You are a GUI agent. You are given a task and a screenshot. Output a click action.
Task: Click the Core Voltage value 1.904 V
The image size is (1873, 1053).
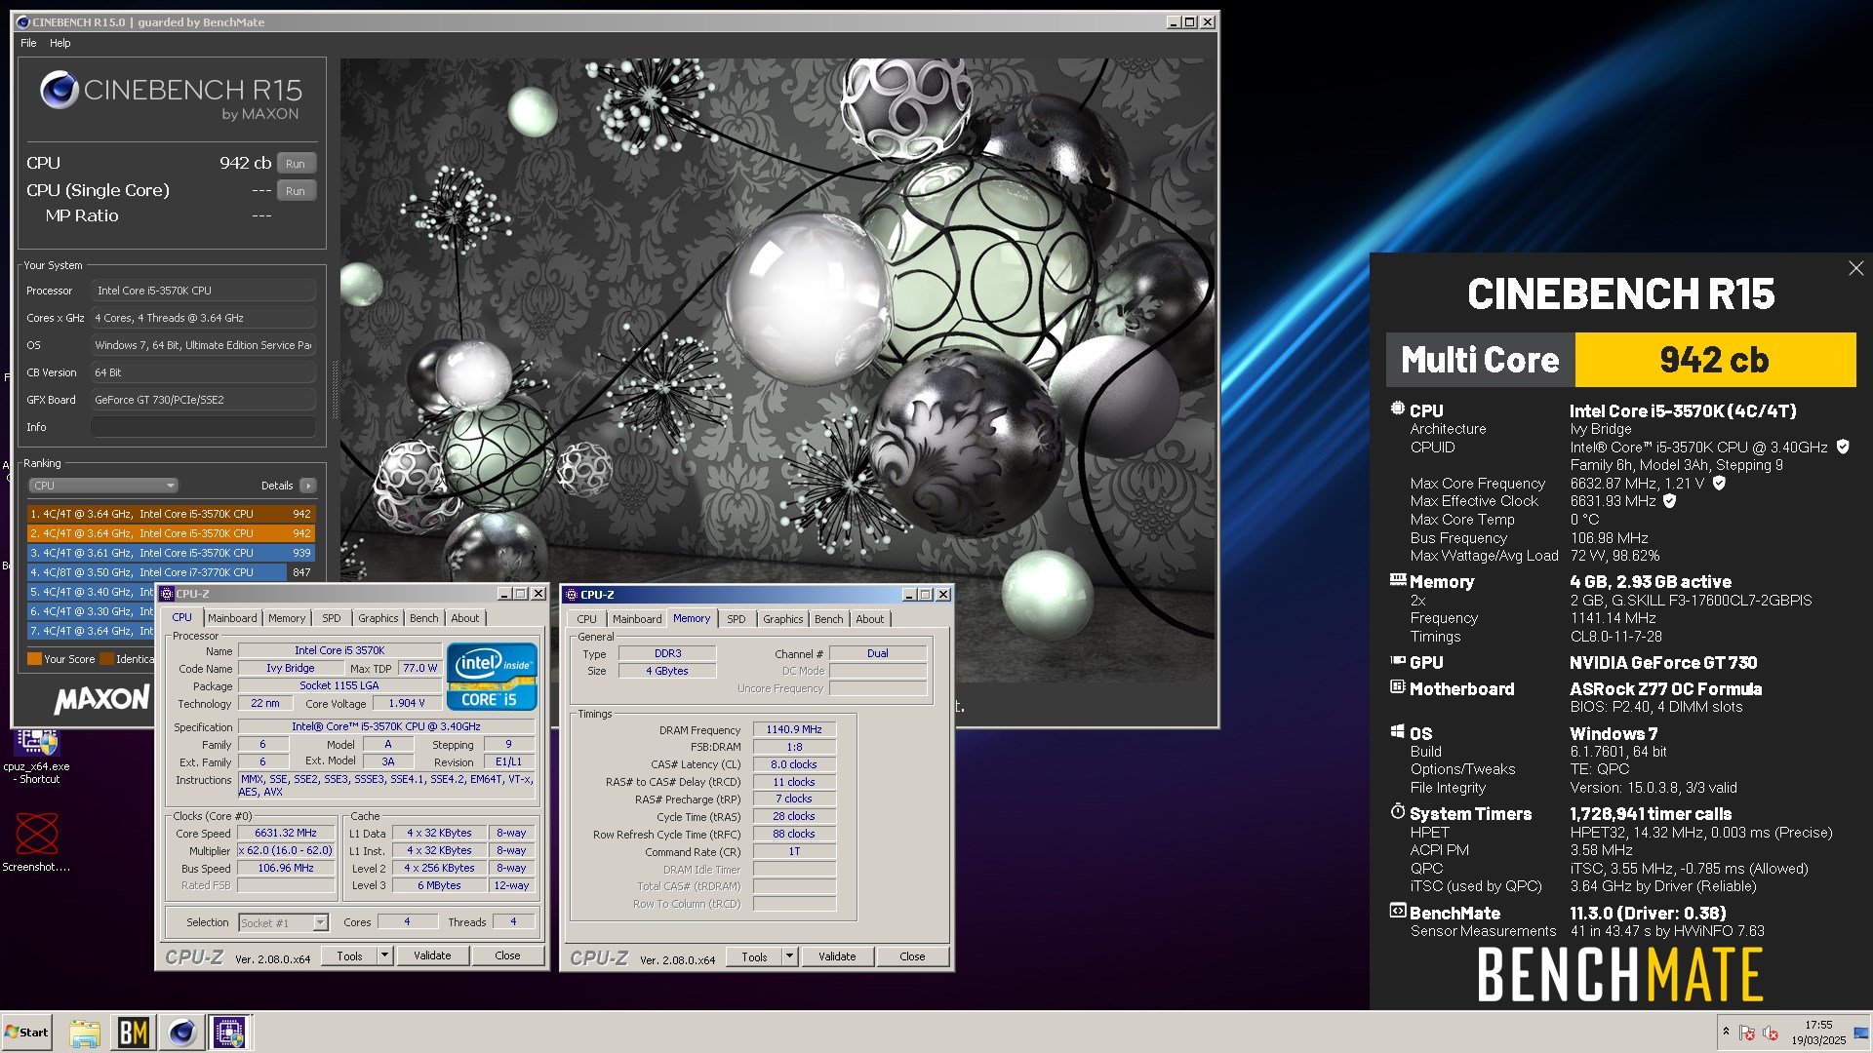coord(407,704)
